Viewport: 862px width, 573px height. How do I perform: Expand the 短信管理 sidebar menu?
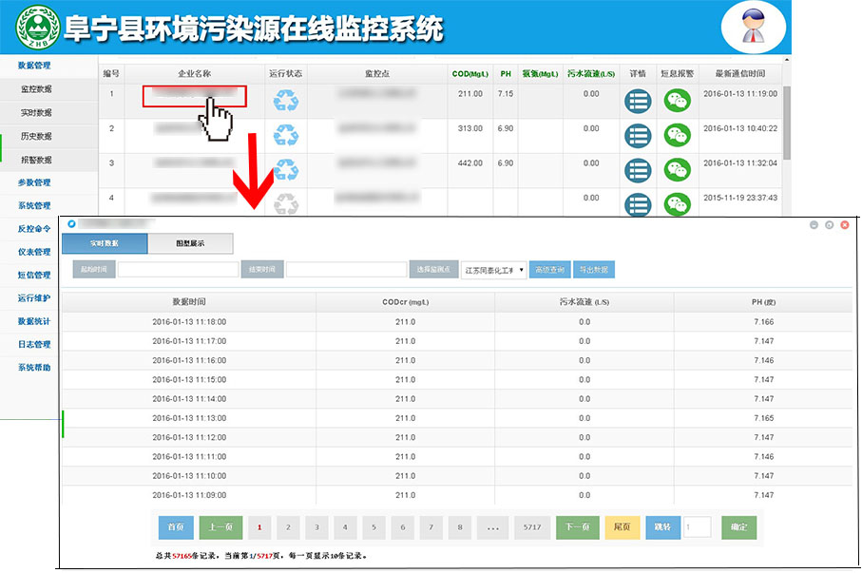[x=34, y=275]
